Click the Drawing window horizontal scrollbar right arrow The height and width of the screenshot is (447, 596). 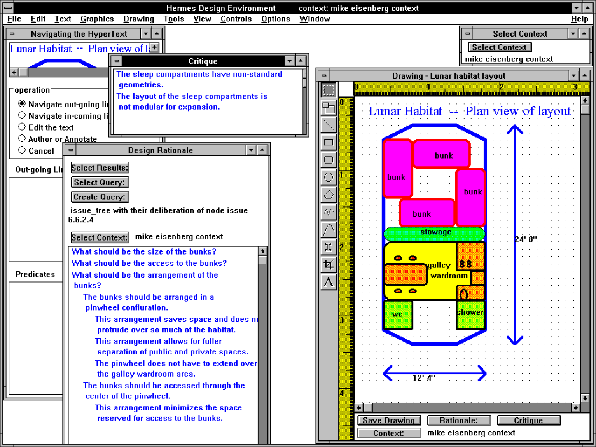[576, 407]
